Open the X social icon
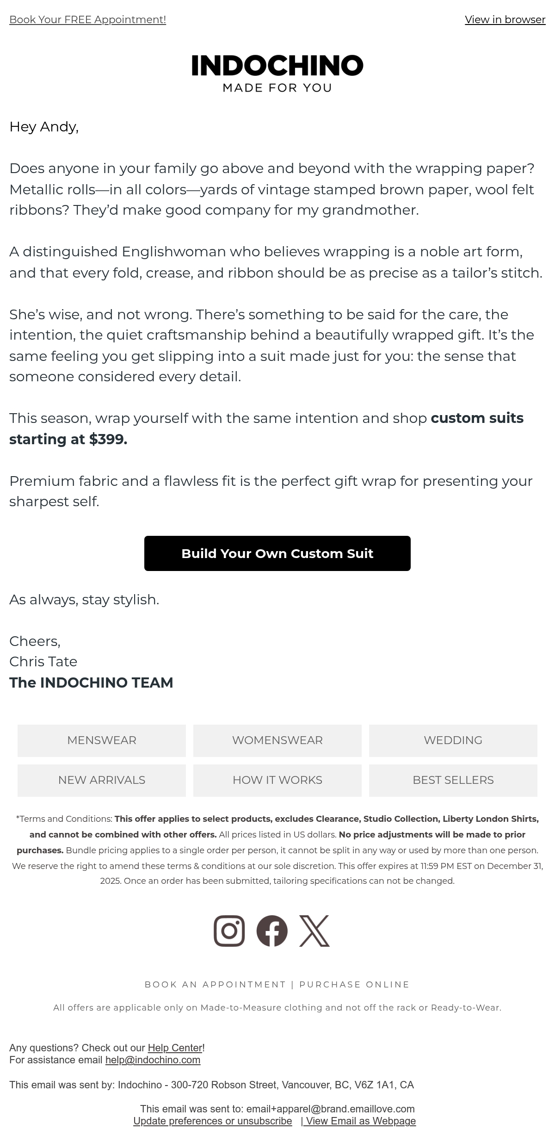The width and height of the screenshot is (555, 1142). tap(314, 931)
